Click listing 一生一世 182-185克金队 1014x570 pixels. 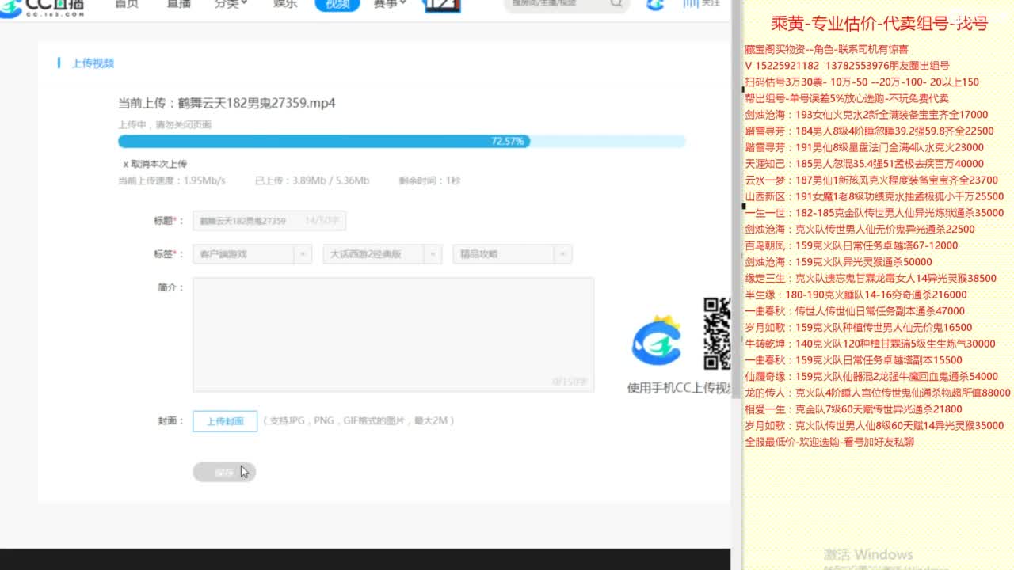click(x=875, y=213)
